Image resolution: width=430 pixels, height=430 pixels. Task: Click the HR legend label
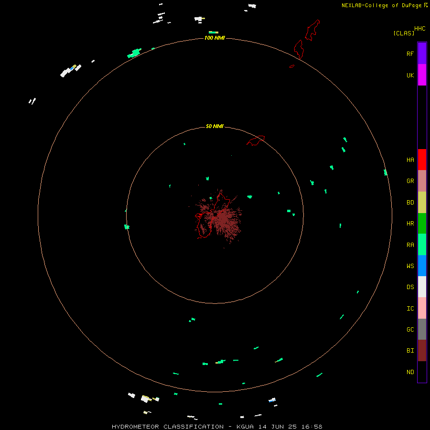click(x=410, y=224)
